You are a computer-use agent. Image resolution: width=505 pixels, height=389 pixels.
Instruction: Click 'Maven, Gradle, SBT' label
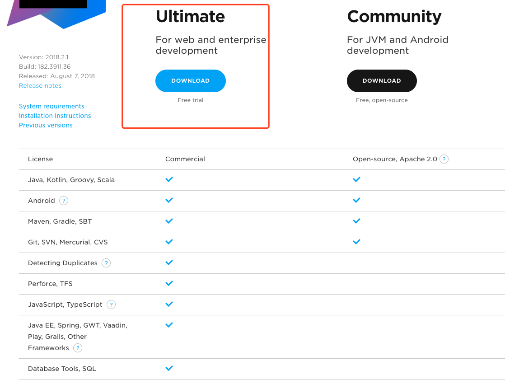click(x=60, y=221)
